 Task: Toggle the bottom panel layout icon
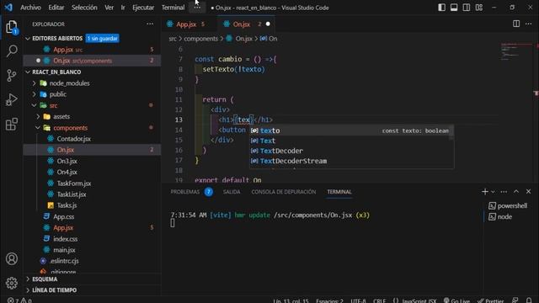[454, 8]
